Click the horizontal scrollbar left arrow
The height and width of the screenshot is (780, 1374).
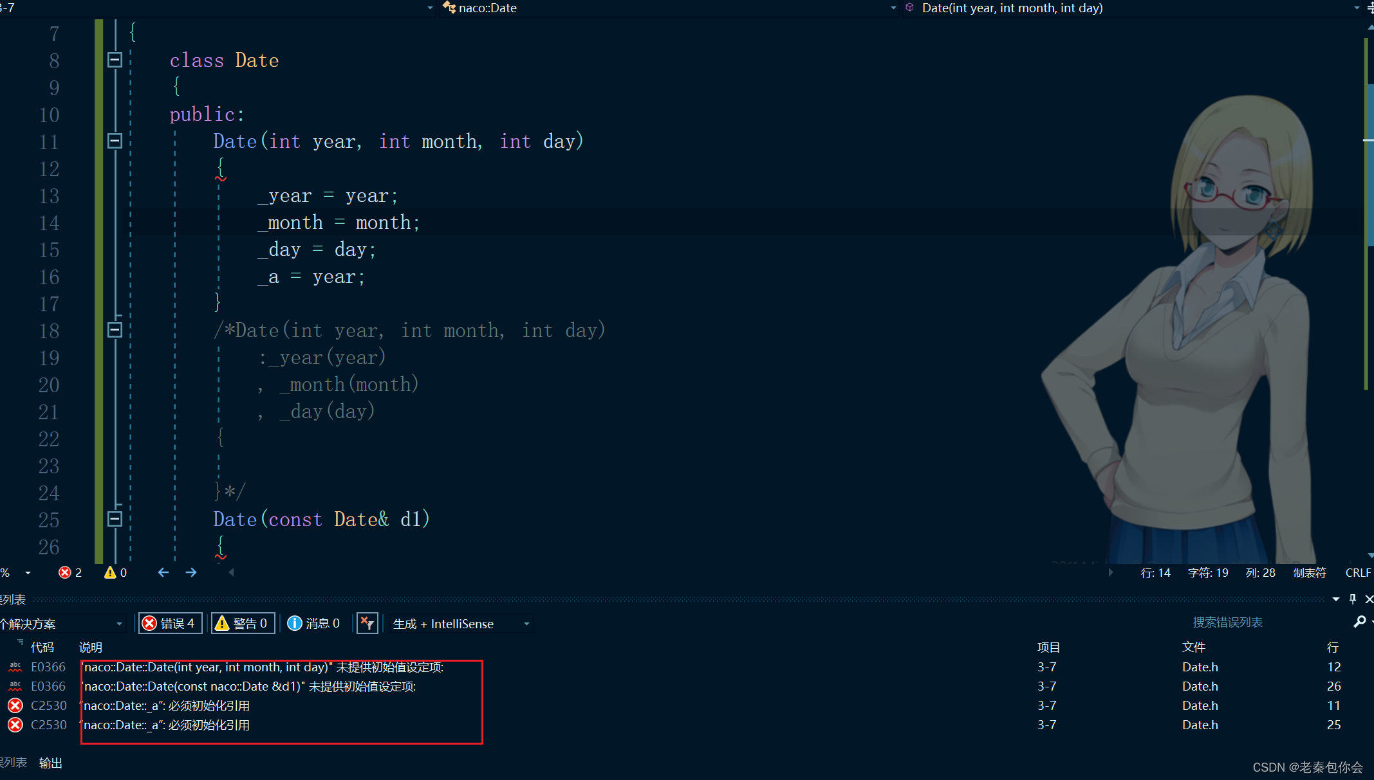[x=231, y=572]
